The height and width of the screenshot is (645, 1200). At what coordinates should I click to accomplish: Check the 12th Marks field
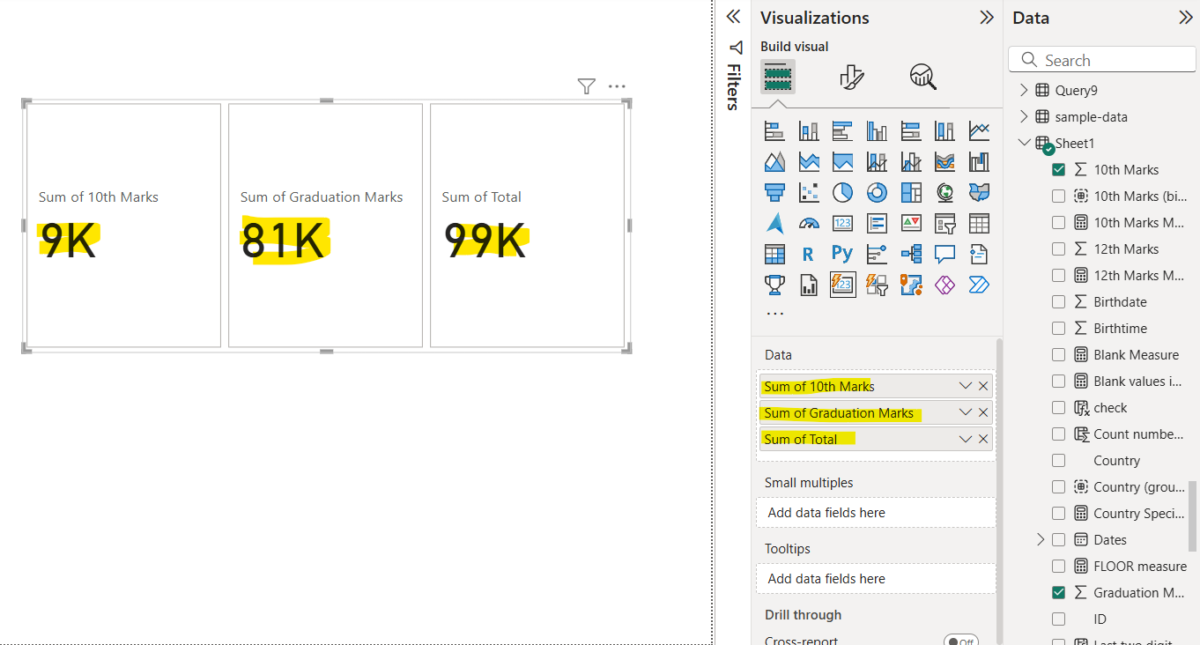pos(1058,248)
